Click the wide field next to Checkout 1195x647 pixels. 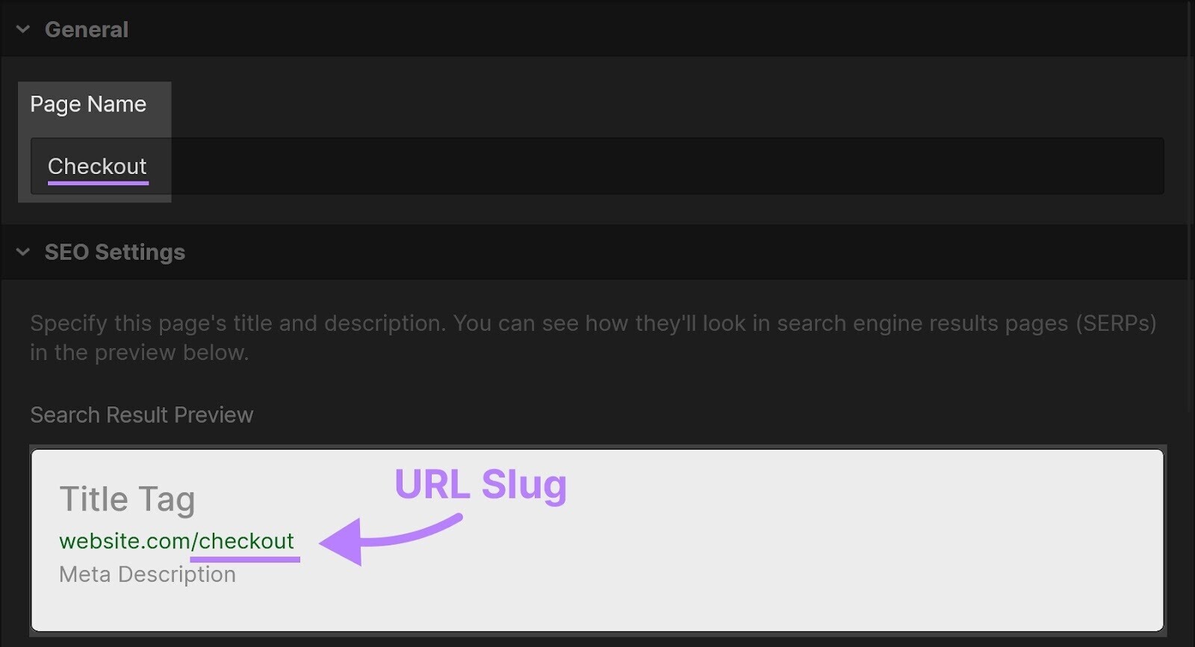(672, 166)
